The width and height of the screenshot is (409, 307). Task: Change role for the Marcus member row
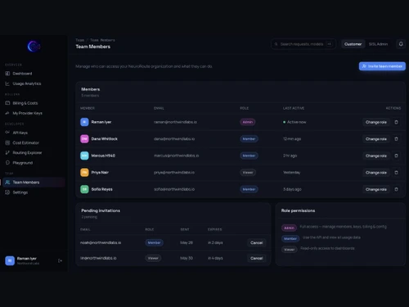coord(376,156)
